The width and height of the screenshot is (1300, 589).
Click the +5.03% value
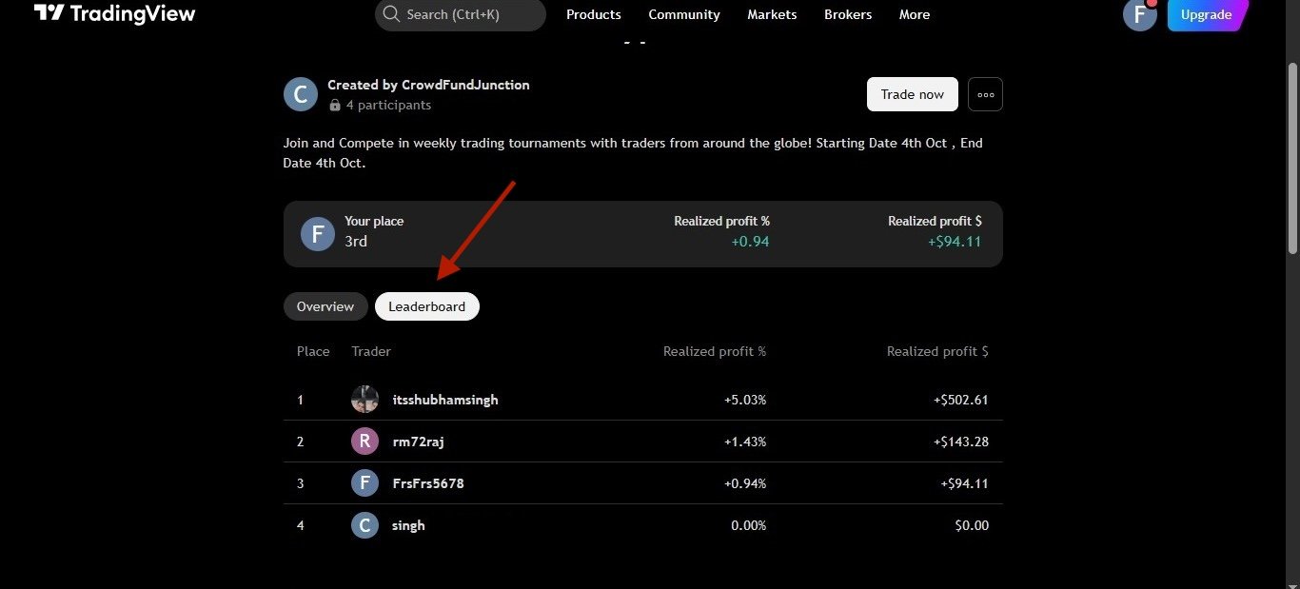click(745, 400)
